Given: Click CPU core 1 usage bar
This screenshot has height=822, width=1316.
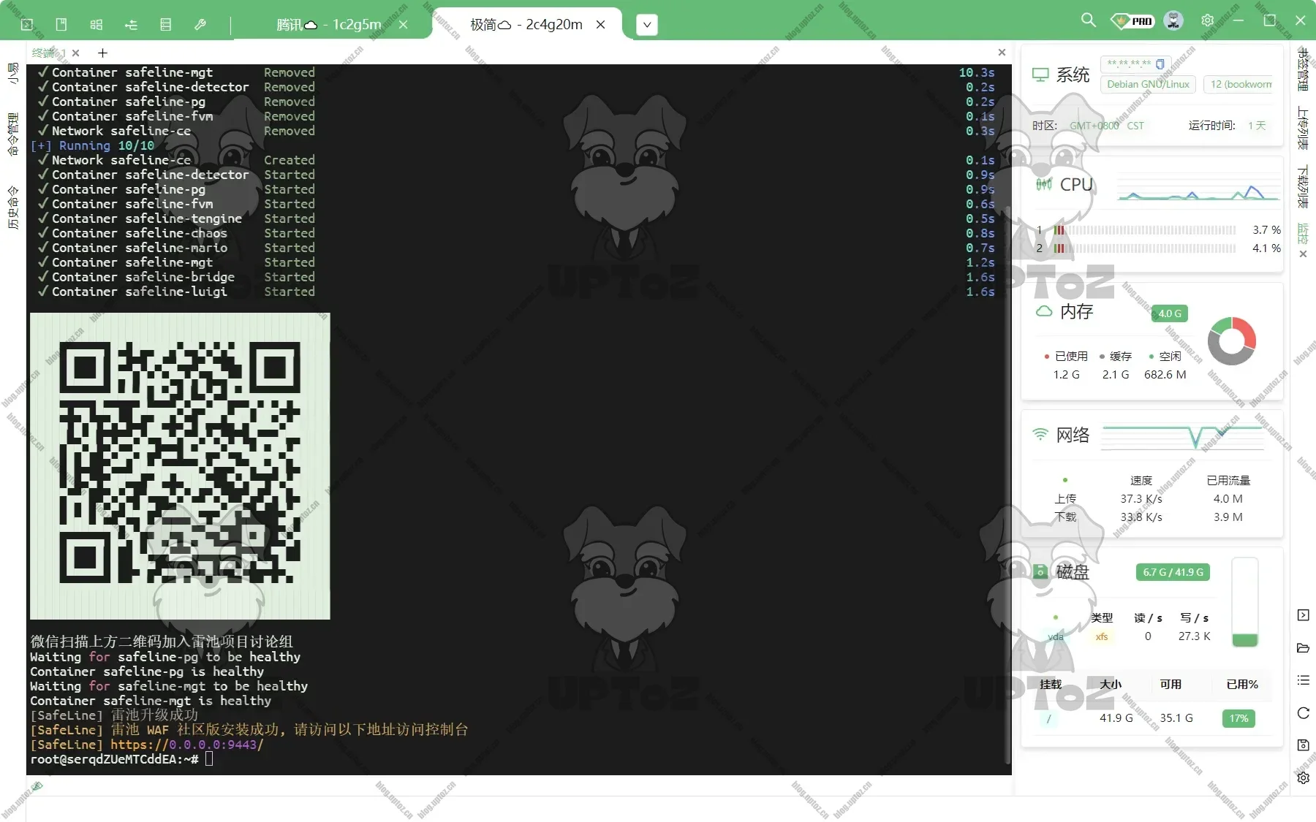Looking at the screenshot, I should point(1144,229).
